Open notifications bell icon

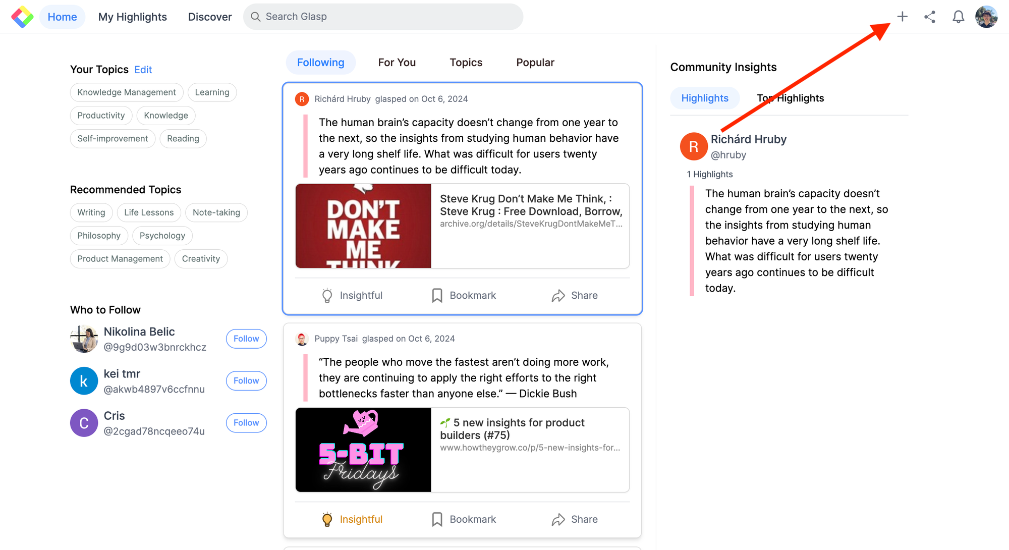(x=958, y=17)
